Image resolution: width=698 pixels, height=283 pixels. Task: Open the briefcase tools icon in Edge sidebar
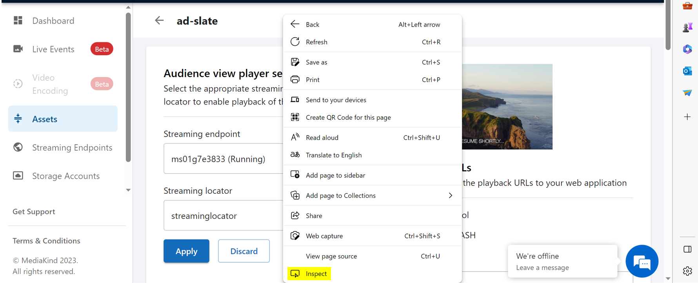click(687, 5)
